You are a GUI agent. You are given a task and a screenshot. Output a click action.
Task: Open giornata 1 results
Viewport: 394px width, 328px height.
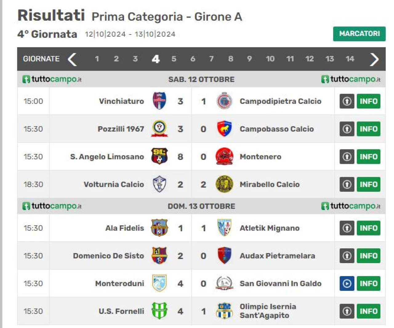[97, 59]
